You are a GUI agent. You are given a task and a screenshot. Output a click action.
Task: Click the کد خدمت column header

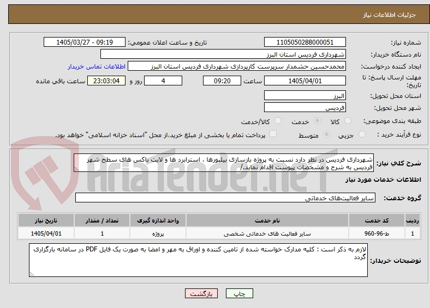pos(377,220)
